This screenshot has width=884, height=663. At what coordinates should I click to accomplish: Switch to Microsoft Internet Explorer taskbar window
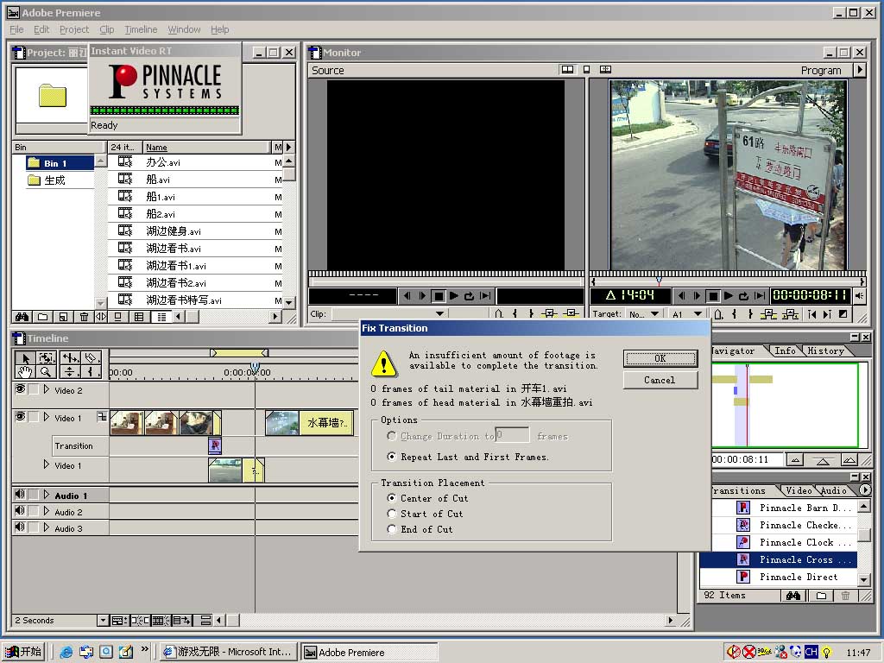(x=228, y=652)
